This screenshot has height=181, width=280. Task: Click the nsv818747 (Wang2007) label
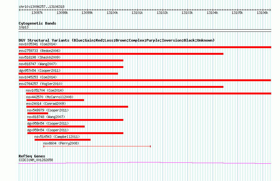coord(38,64)
